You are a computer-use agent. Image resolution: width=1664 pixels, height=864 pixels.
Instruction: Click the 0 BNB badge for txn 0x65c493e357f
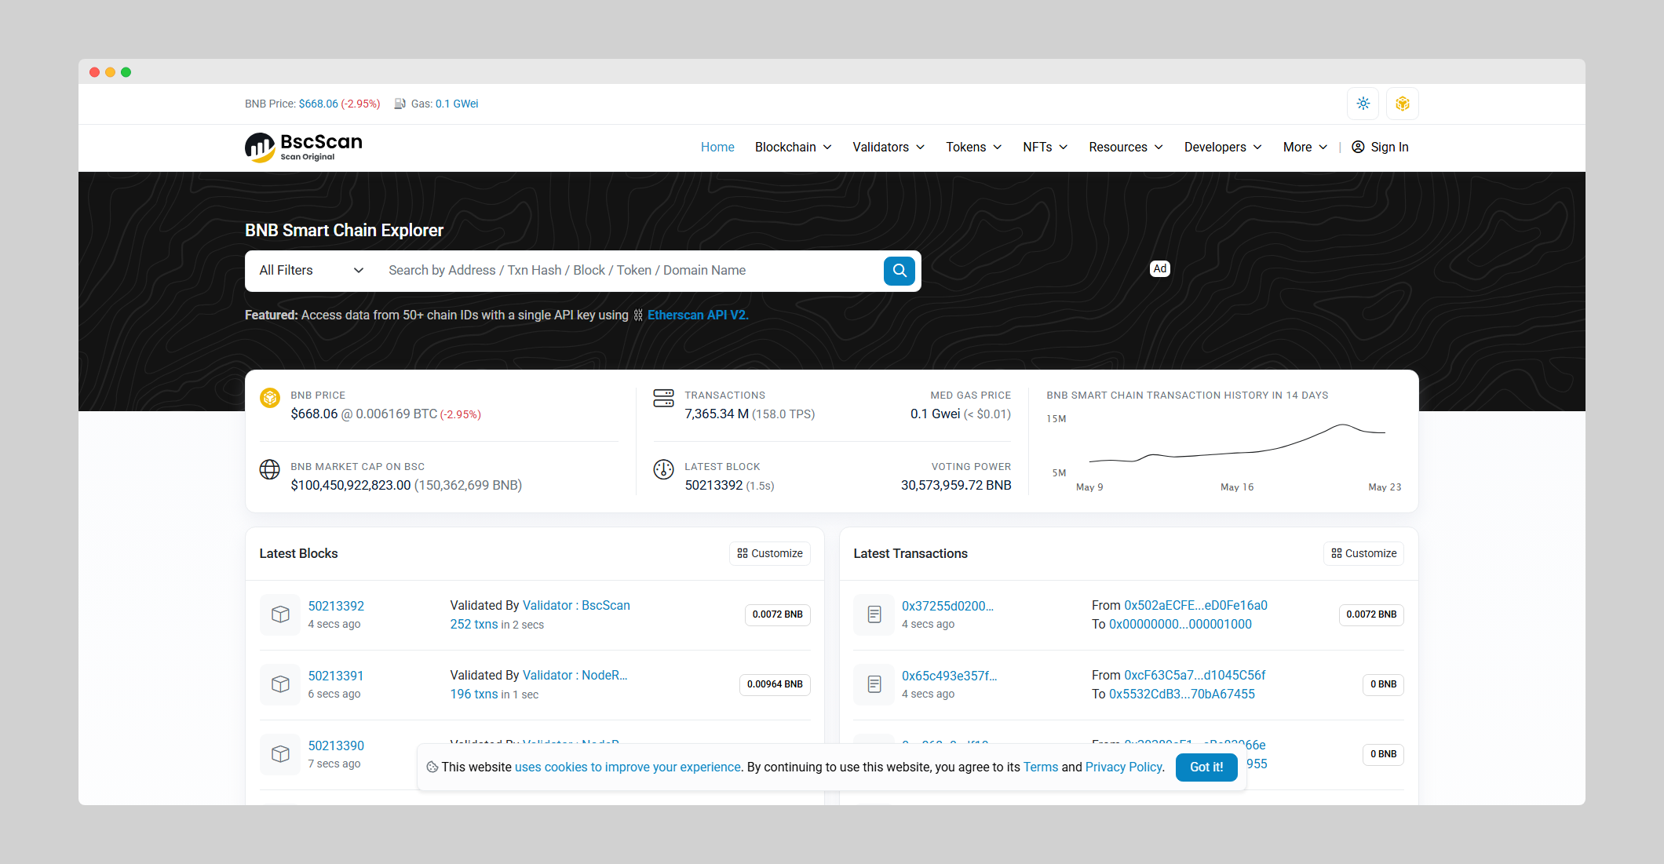click(1384, 684)
